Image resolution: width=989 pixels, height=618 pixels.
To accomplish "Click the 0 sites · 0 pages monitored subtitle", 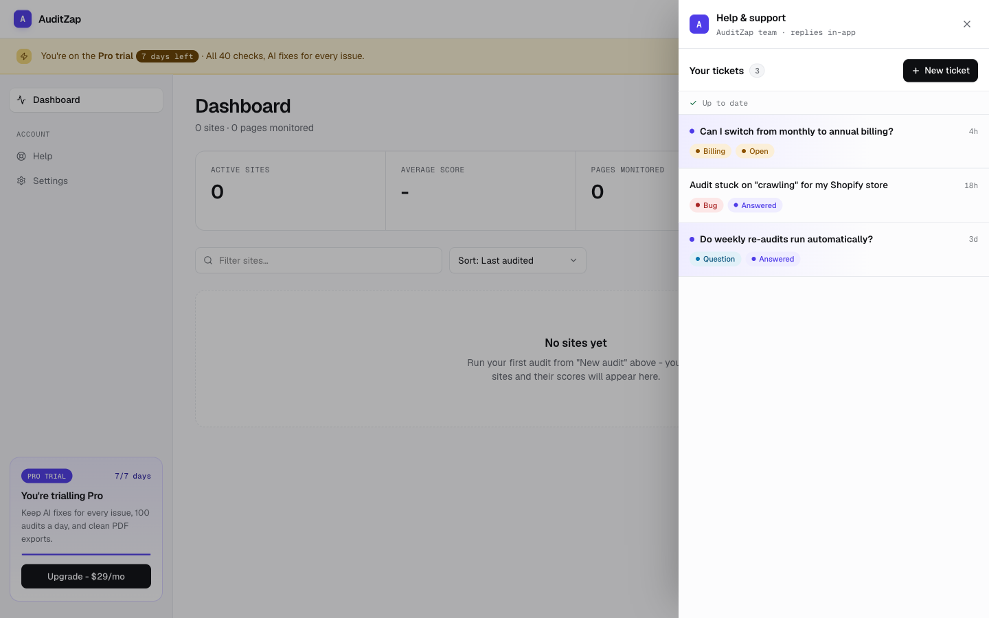I will tap(254, 128).
